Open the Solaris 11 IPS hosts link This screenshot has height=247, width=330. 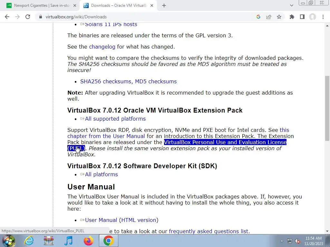[111, 24]
